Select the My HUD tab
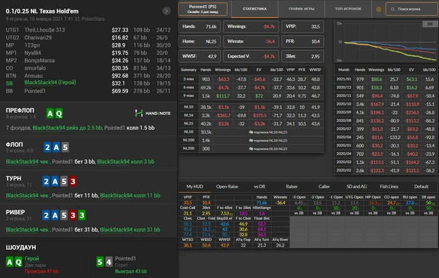Screen dimensions: 439x278 point(194,186)
